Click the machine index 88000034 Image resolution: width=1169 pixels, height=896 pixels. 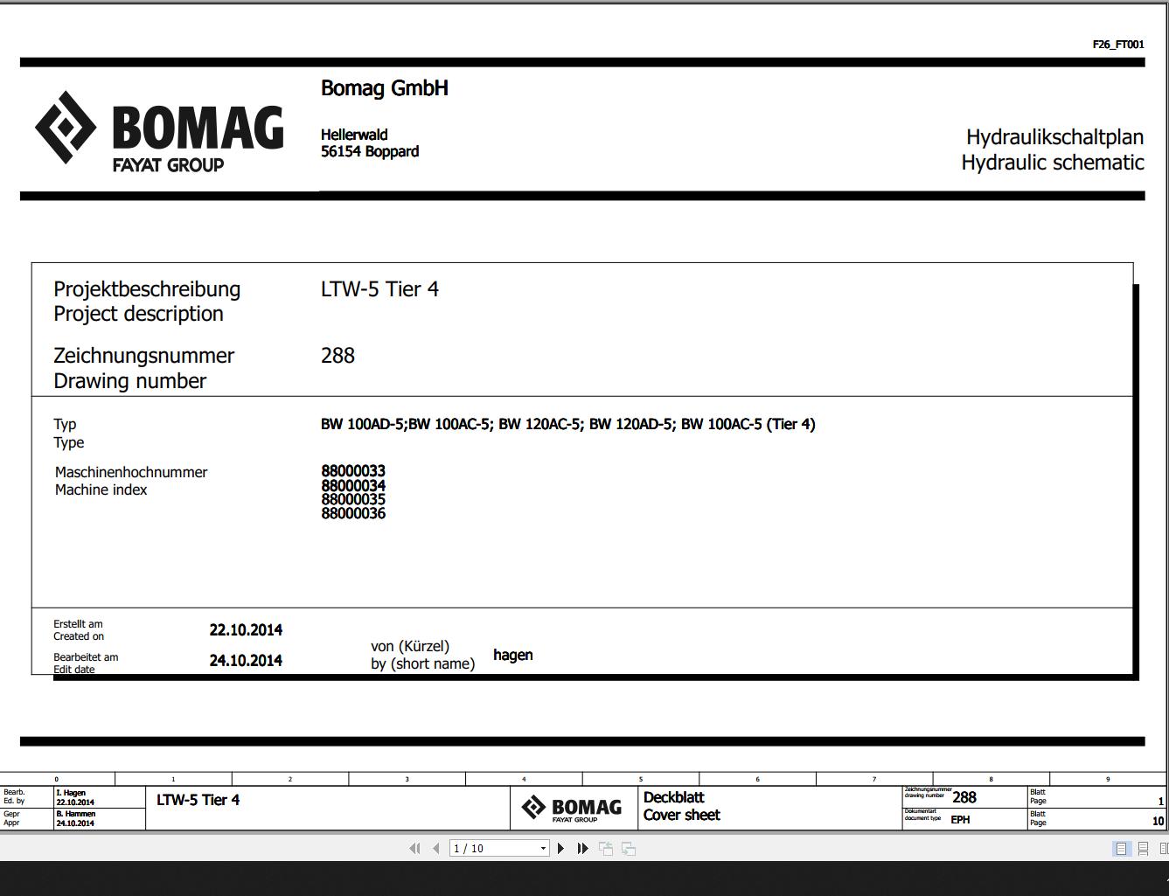tap(353, 486)
